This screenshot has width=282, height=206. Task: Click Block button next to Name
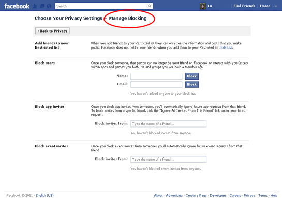[x=192, y=76]
